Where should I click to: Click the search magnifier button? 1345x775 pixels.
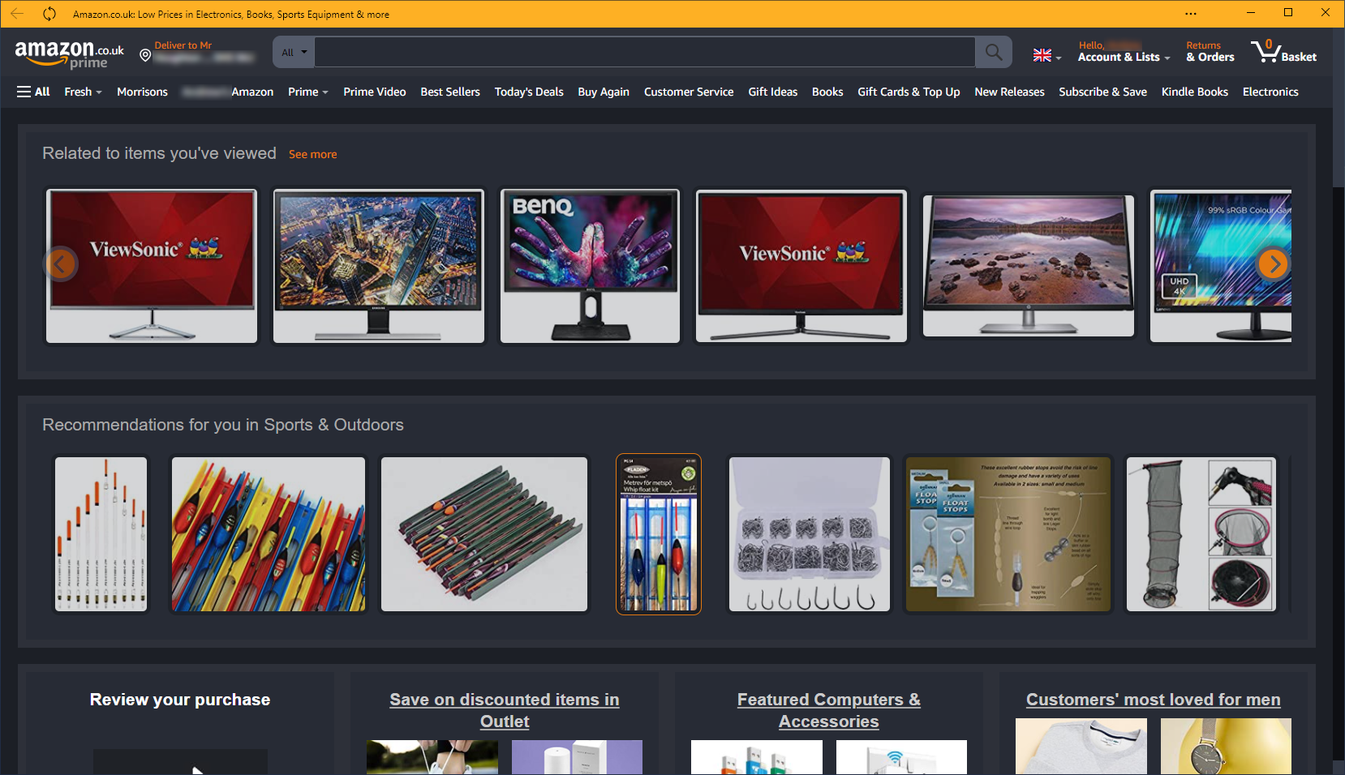tap(994, 52)
